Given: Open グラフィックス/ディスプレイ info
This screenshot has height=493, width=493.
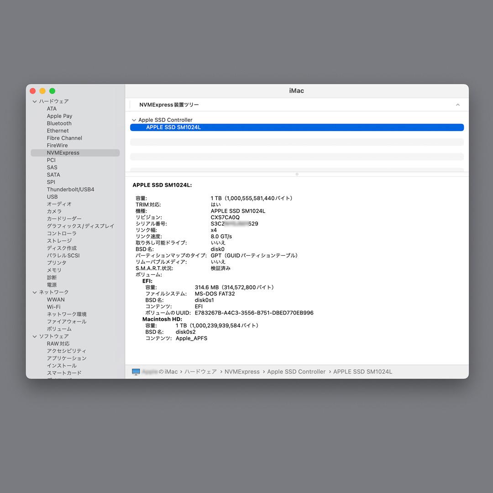Looking at the screenshot, I should tap(80, 226).
